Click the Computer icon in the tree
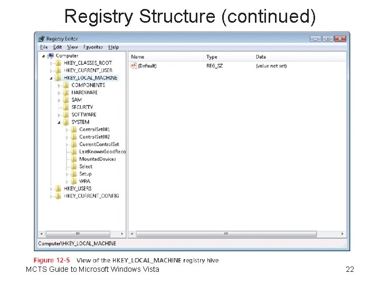 51,56
